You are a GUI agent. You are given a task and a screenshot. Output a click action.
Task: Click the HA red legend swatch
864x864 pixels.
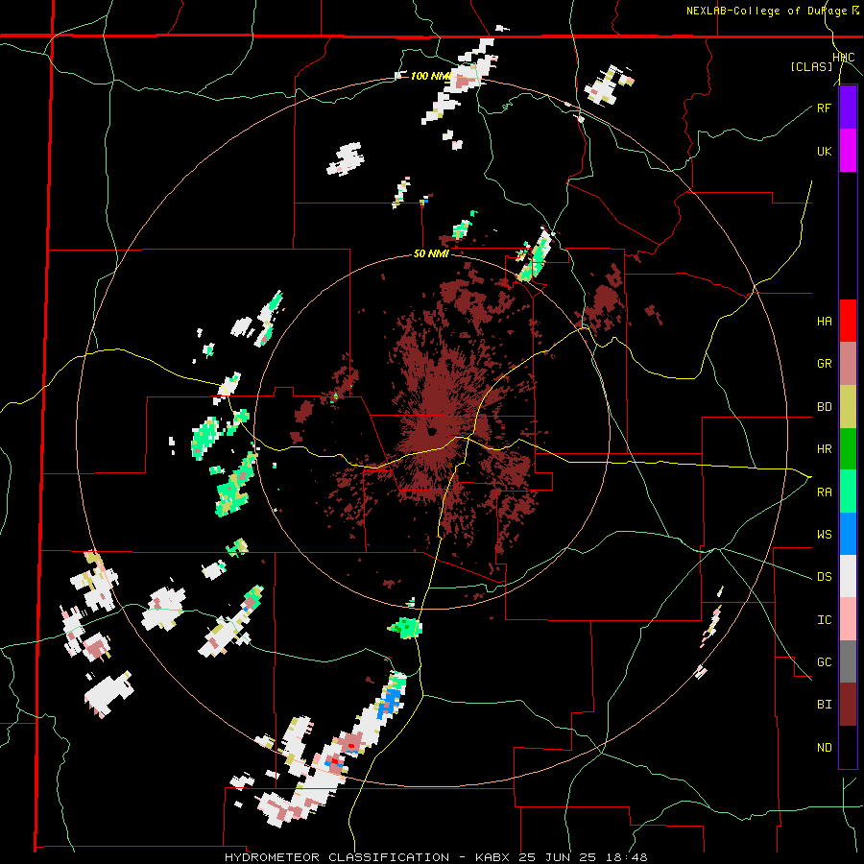click(x=848, y=321)
